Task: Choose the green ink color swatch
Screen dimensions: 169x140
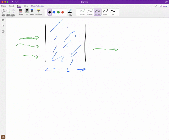Action: coord(58,12)
